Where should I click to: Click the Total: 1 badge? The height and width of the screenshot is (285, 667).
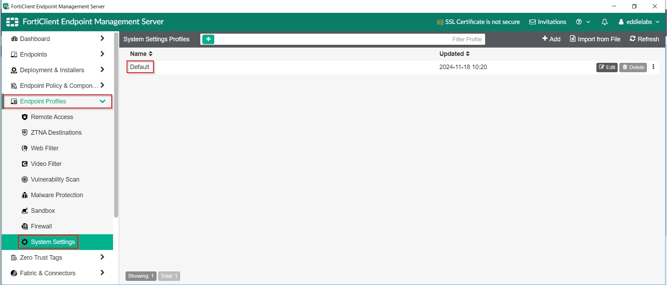coord(169,276)
